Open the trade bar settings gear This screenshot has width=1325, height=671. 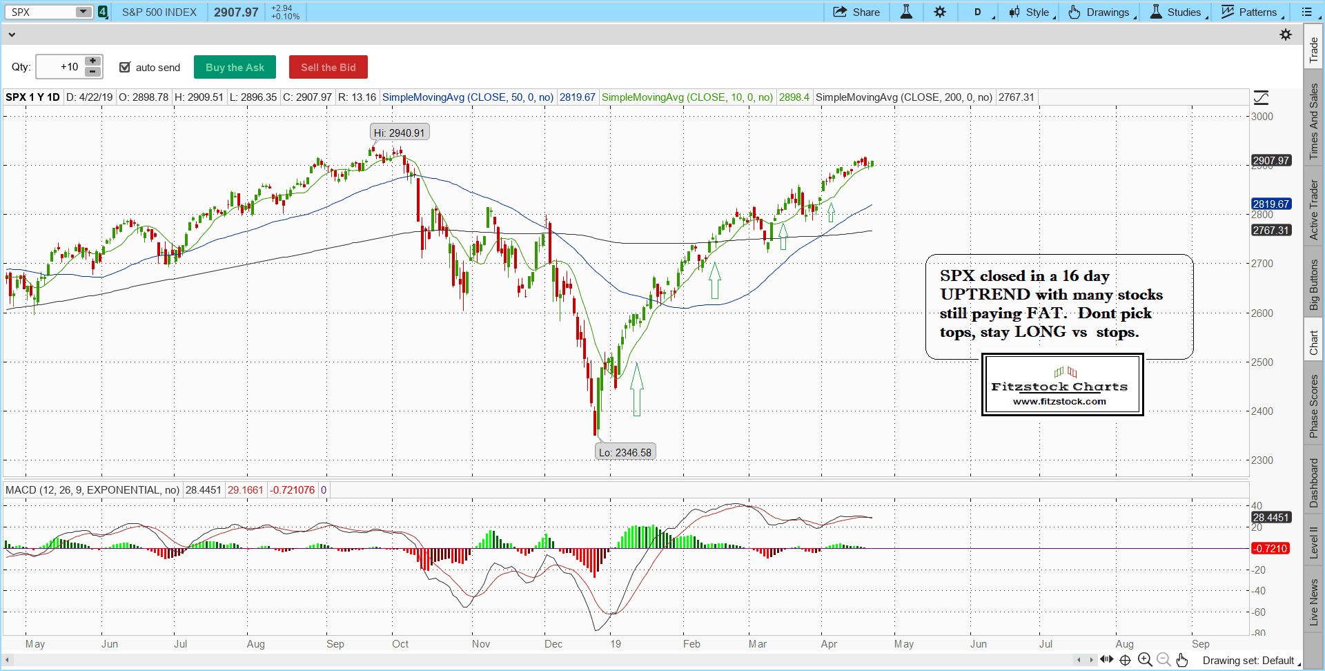click(x=1286, y=35)
